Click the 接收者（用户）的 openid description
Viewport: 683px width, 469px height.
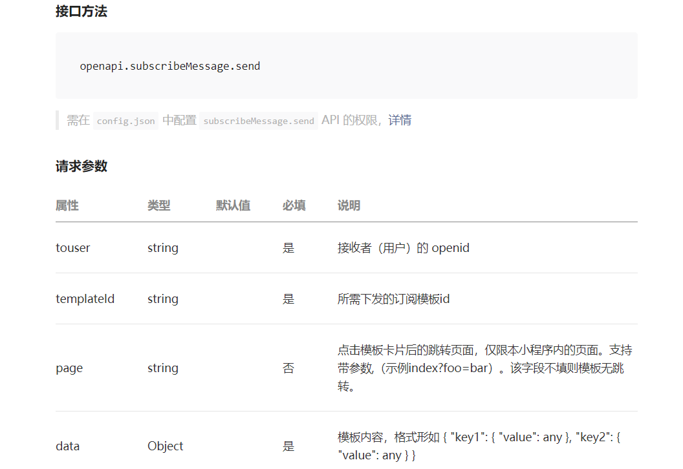click(404, 248)
